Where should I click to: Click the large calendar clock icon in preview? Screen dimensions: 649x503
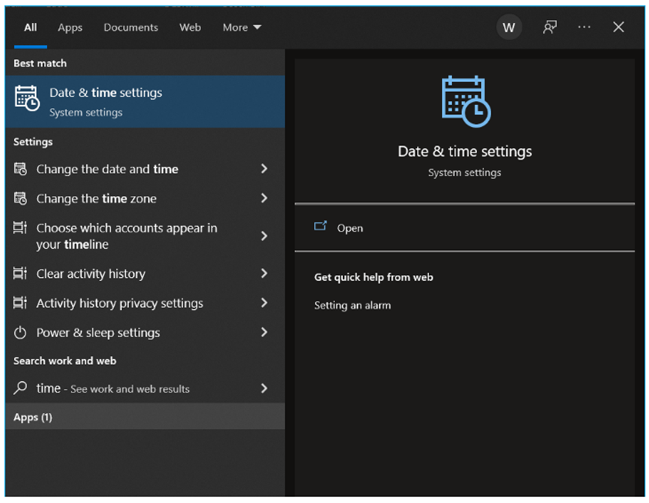pos(466,102)
